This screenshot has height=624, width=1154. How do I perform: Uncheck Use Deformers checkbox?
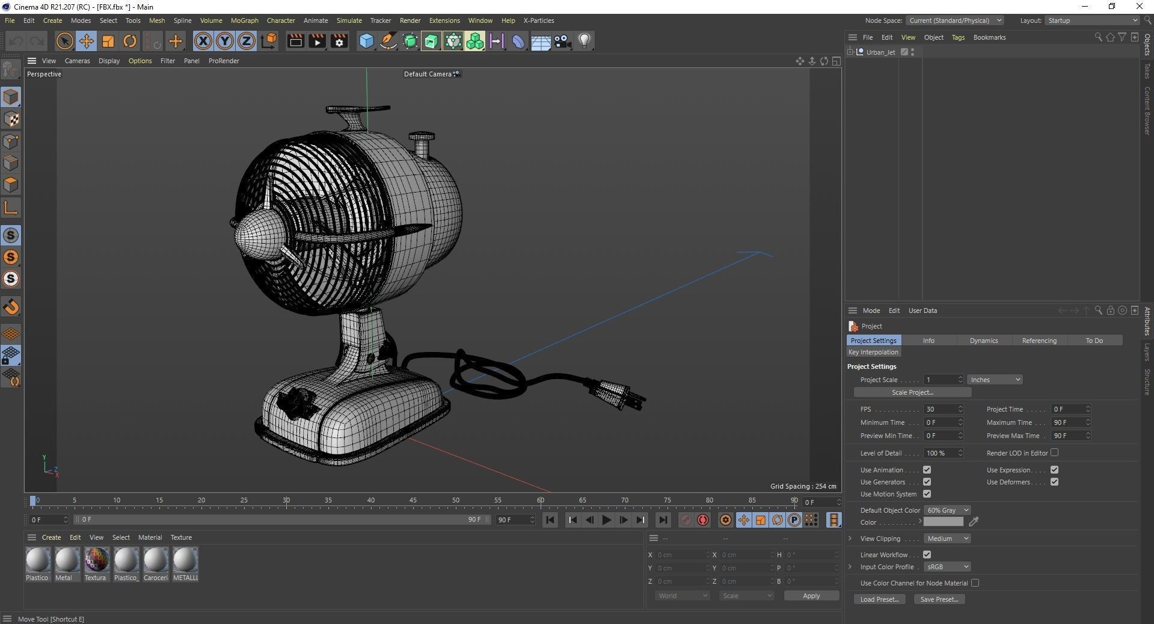(1054, 482)
